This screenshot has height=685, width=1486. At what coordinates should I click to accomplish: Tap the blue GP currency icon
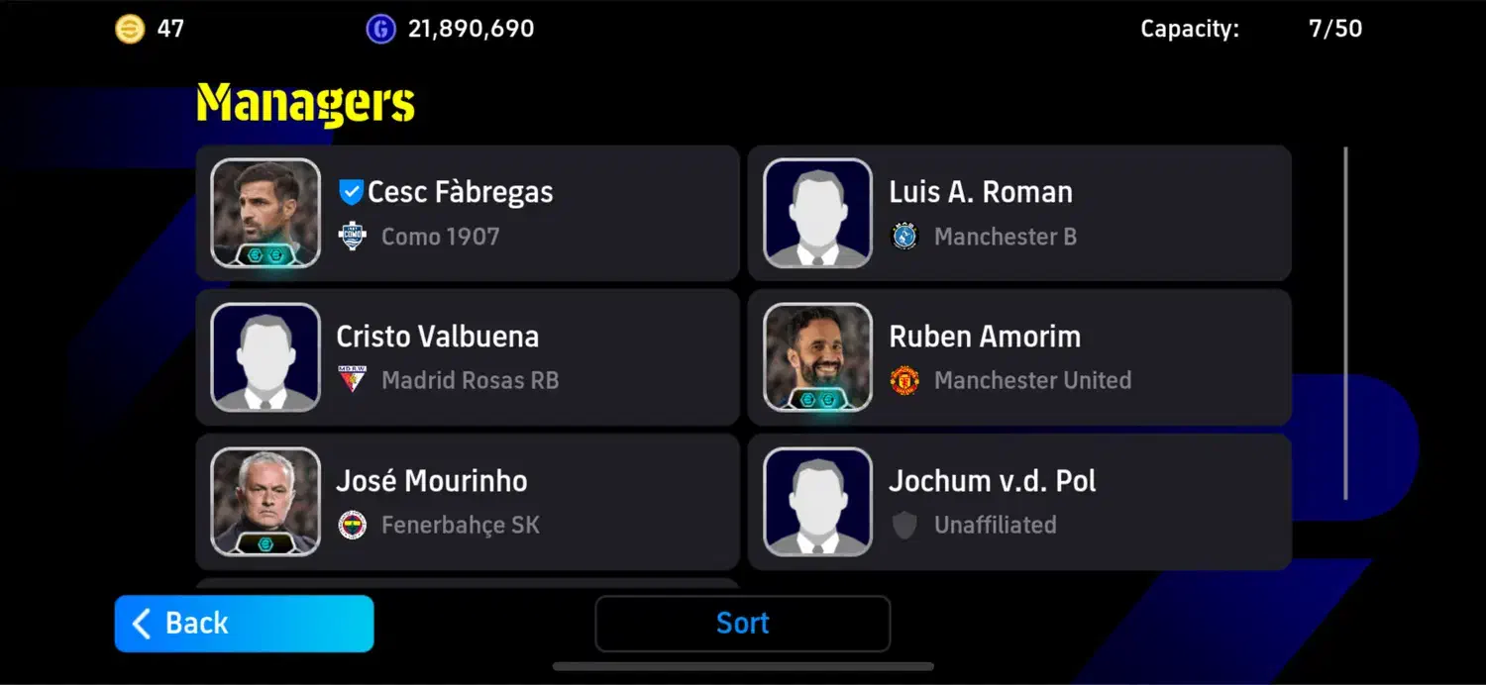click(x=380, y=29)
